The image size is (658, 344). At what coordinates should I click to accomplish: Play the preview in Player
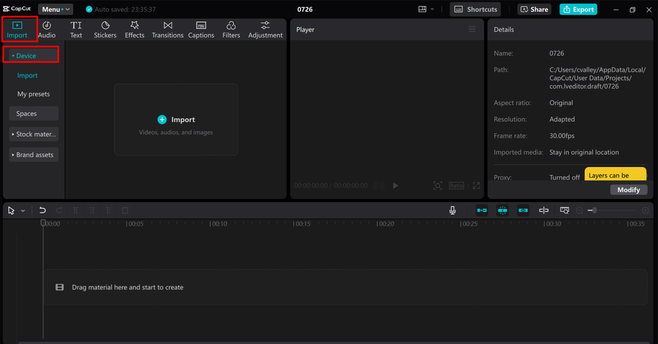[395, 186]
